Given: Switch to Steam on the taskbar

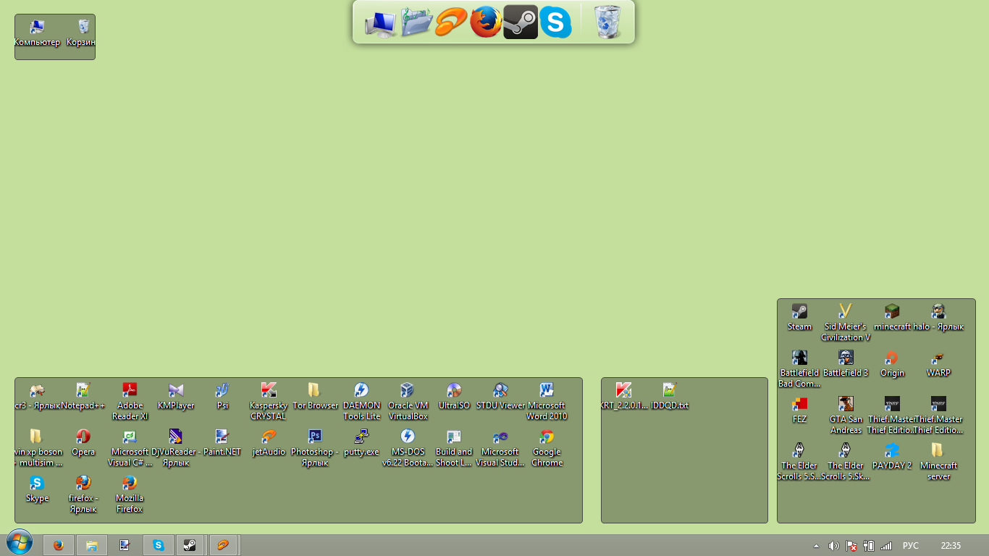Looking at the screenshot, I should 189,545.
